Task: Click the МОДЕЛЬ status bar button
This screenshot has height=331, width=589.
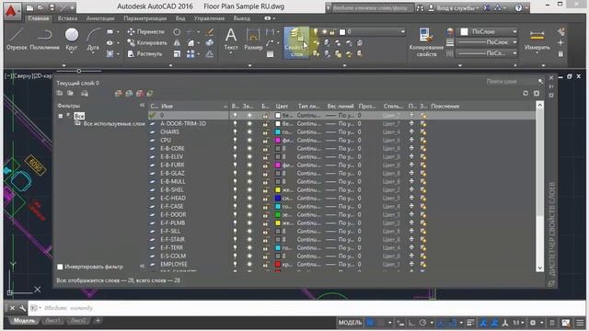Action: 350,323
